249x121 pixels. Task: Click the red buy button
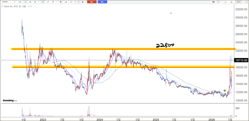click(92, 2)
